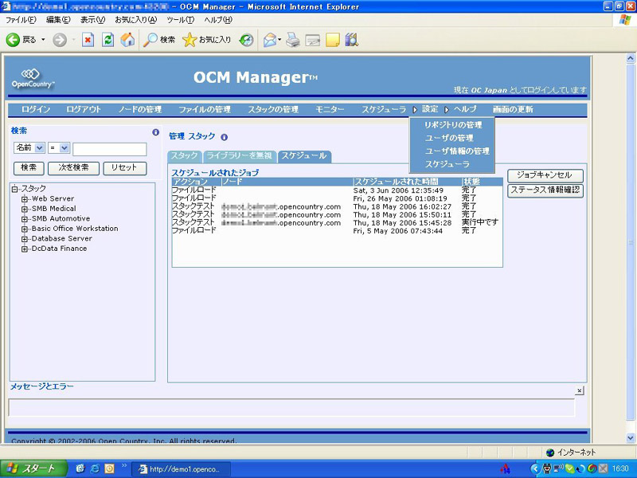Click the page vertical scrollbar down arrow

[x=630, y=438]
